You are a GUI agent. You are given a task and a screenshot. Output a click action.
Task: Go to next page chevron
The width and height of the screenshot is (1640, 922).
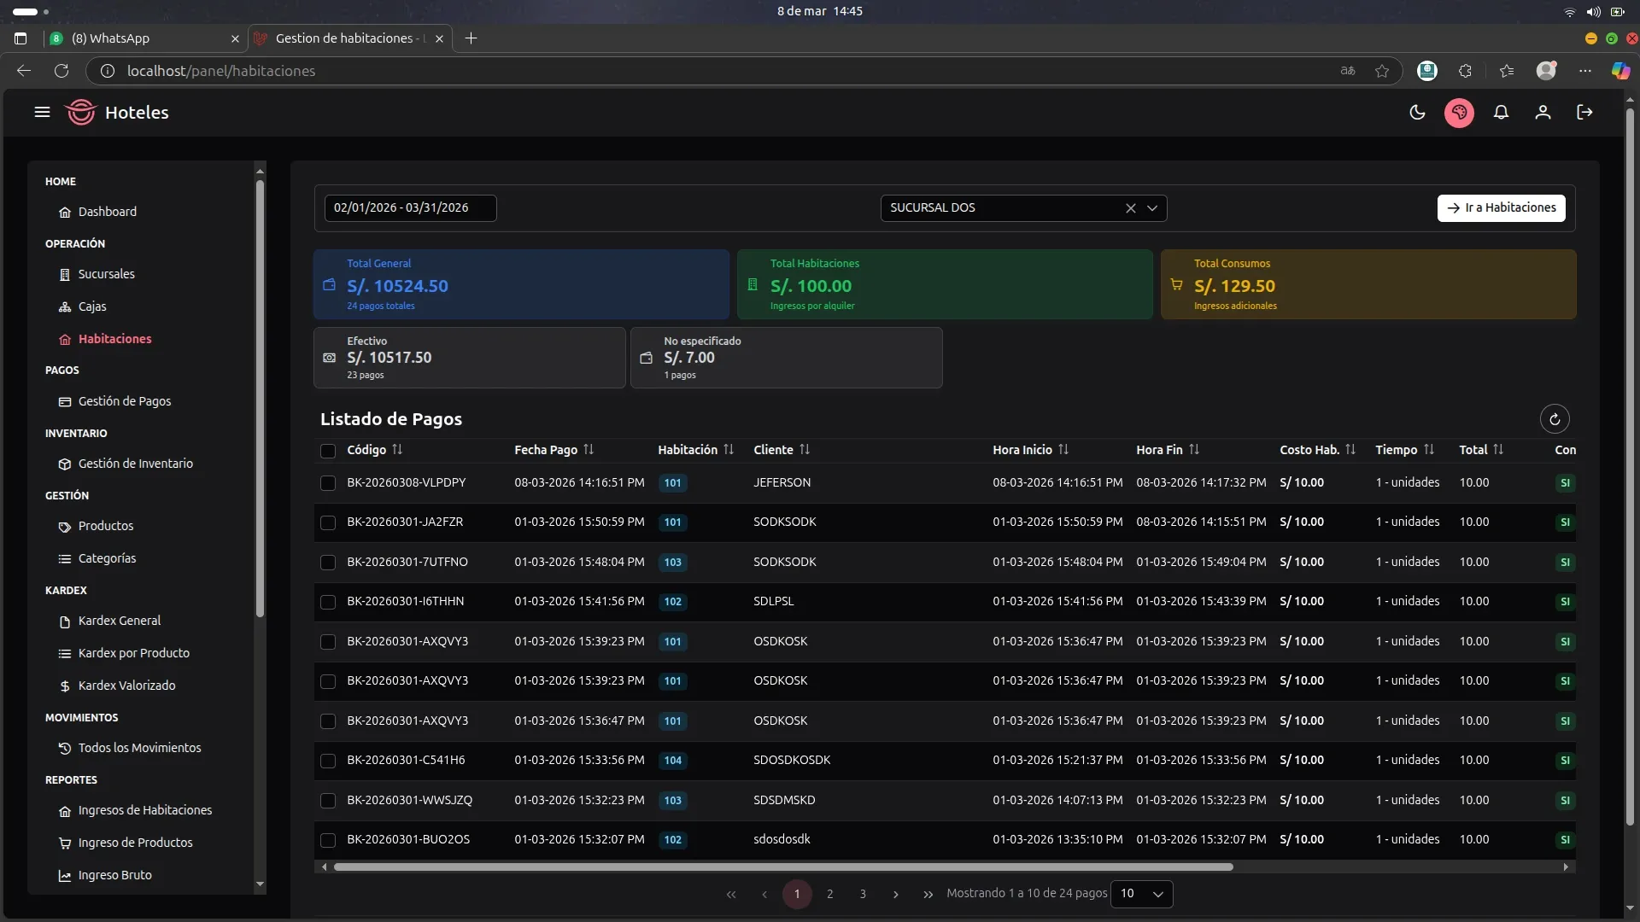point(895,894)
